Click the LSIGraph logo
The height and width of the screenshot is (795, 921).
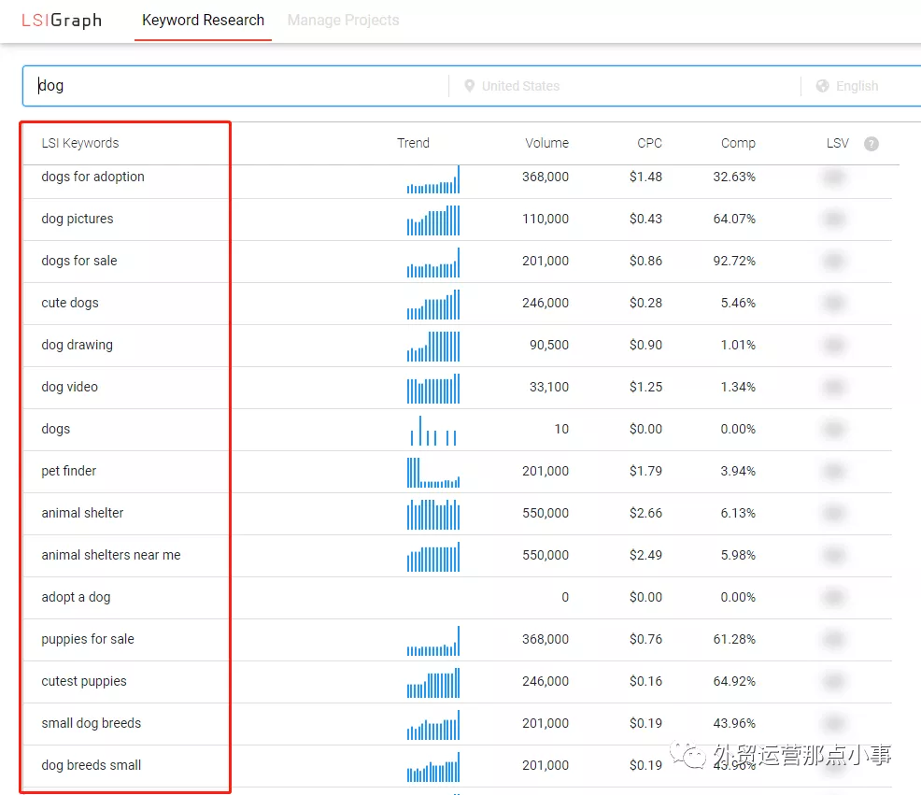(62, 21)
